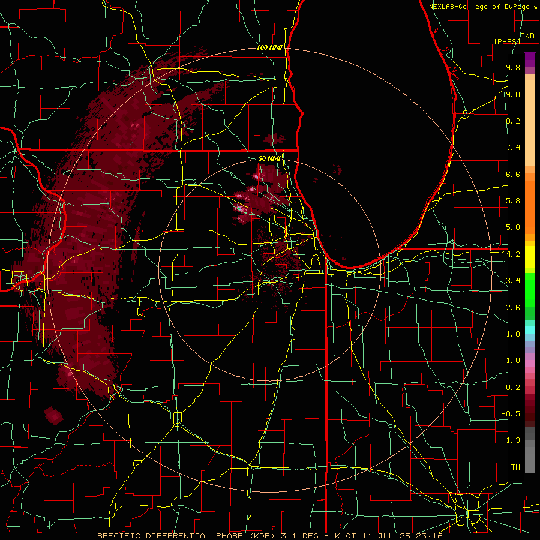This screenshot has height=540, width=540.
Task: Click the "6.6" scale value
Action: [513, 174]
